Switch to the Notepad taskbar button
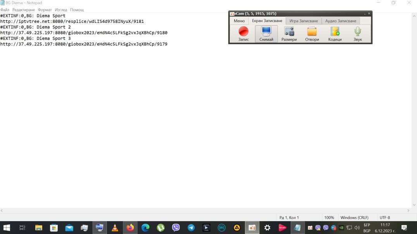Viewport: 417px width, 234px height. pyautogui.click(x=297, y=228)
